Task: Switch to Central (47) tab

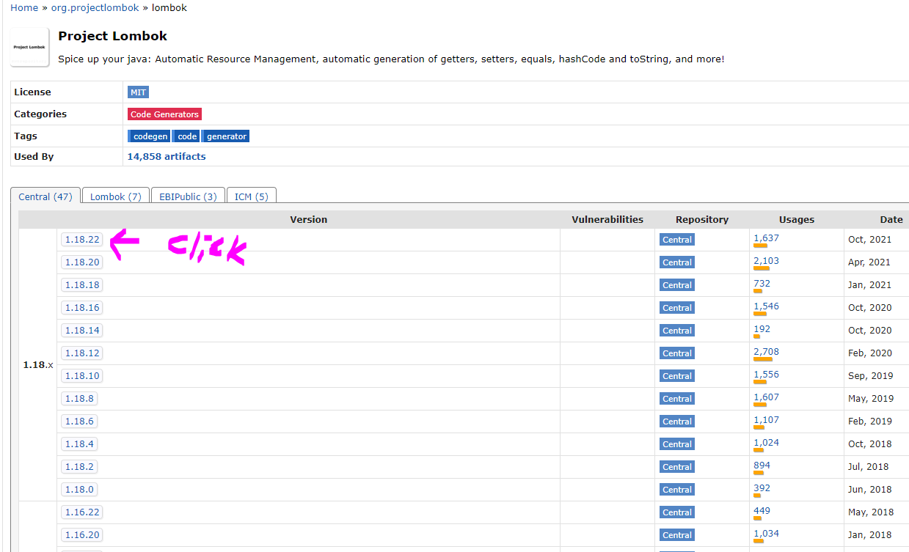Action: 45,196
